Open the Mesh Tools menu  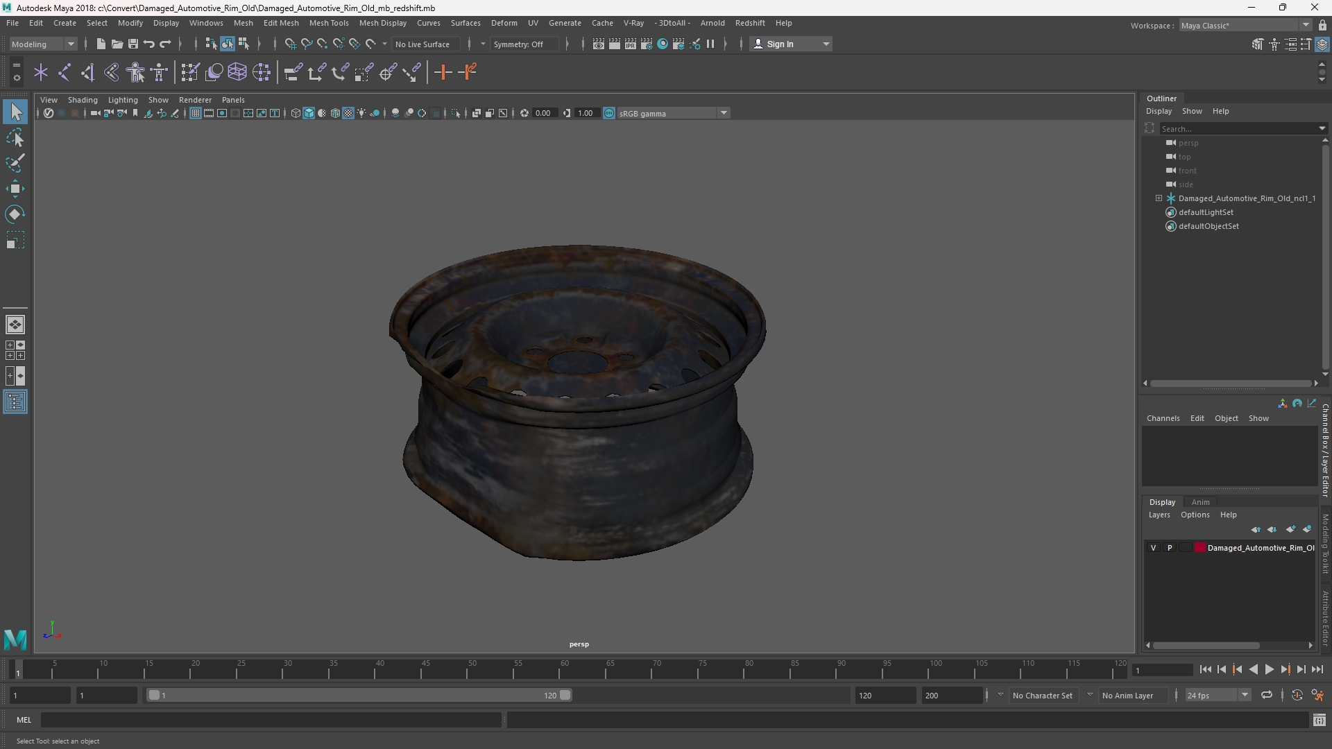(329, 23)
